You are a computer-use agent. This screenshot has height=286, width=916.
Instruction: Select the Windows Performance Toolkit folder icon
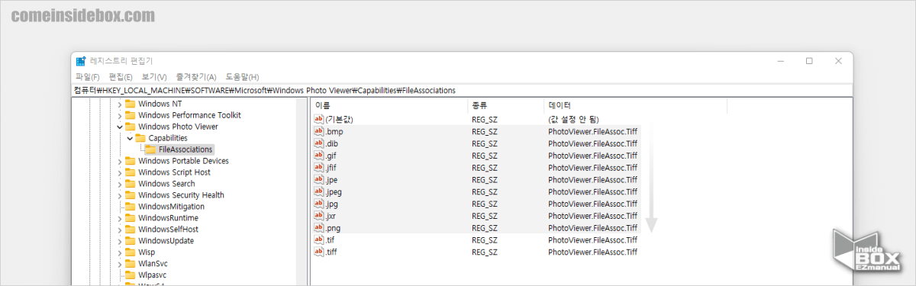tap(130, 115)
